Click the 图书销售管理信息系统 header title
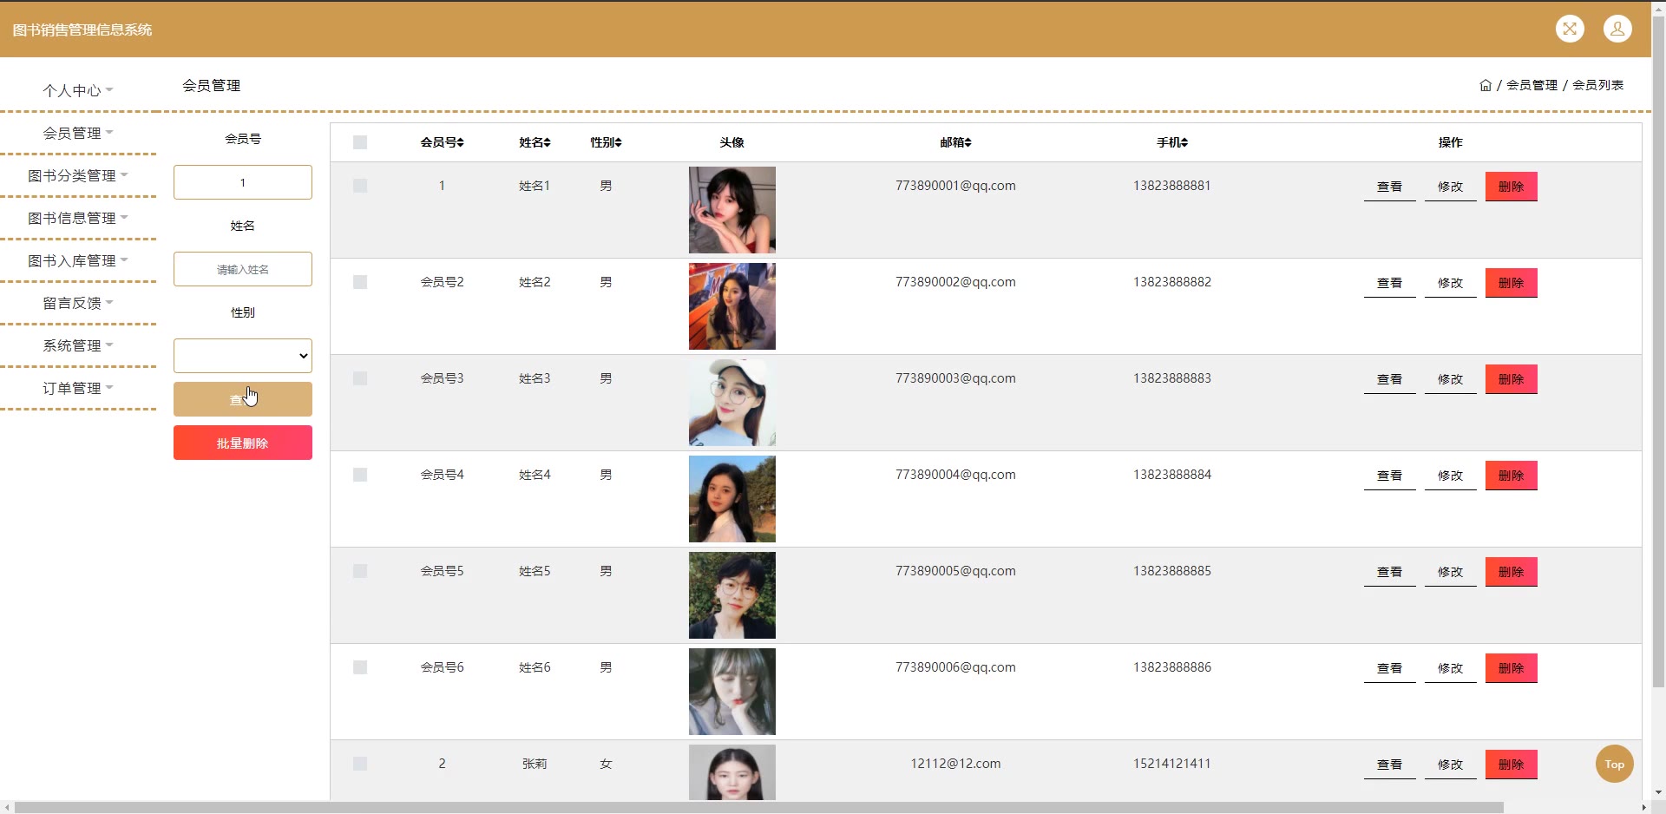This screenshot has width=1666, height=814. coord(82,30)
